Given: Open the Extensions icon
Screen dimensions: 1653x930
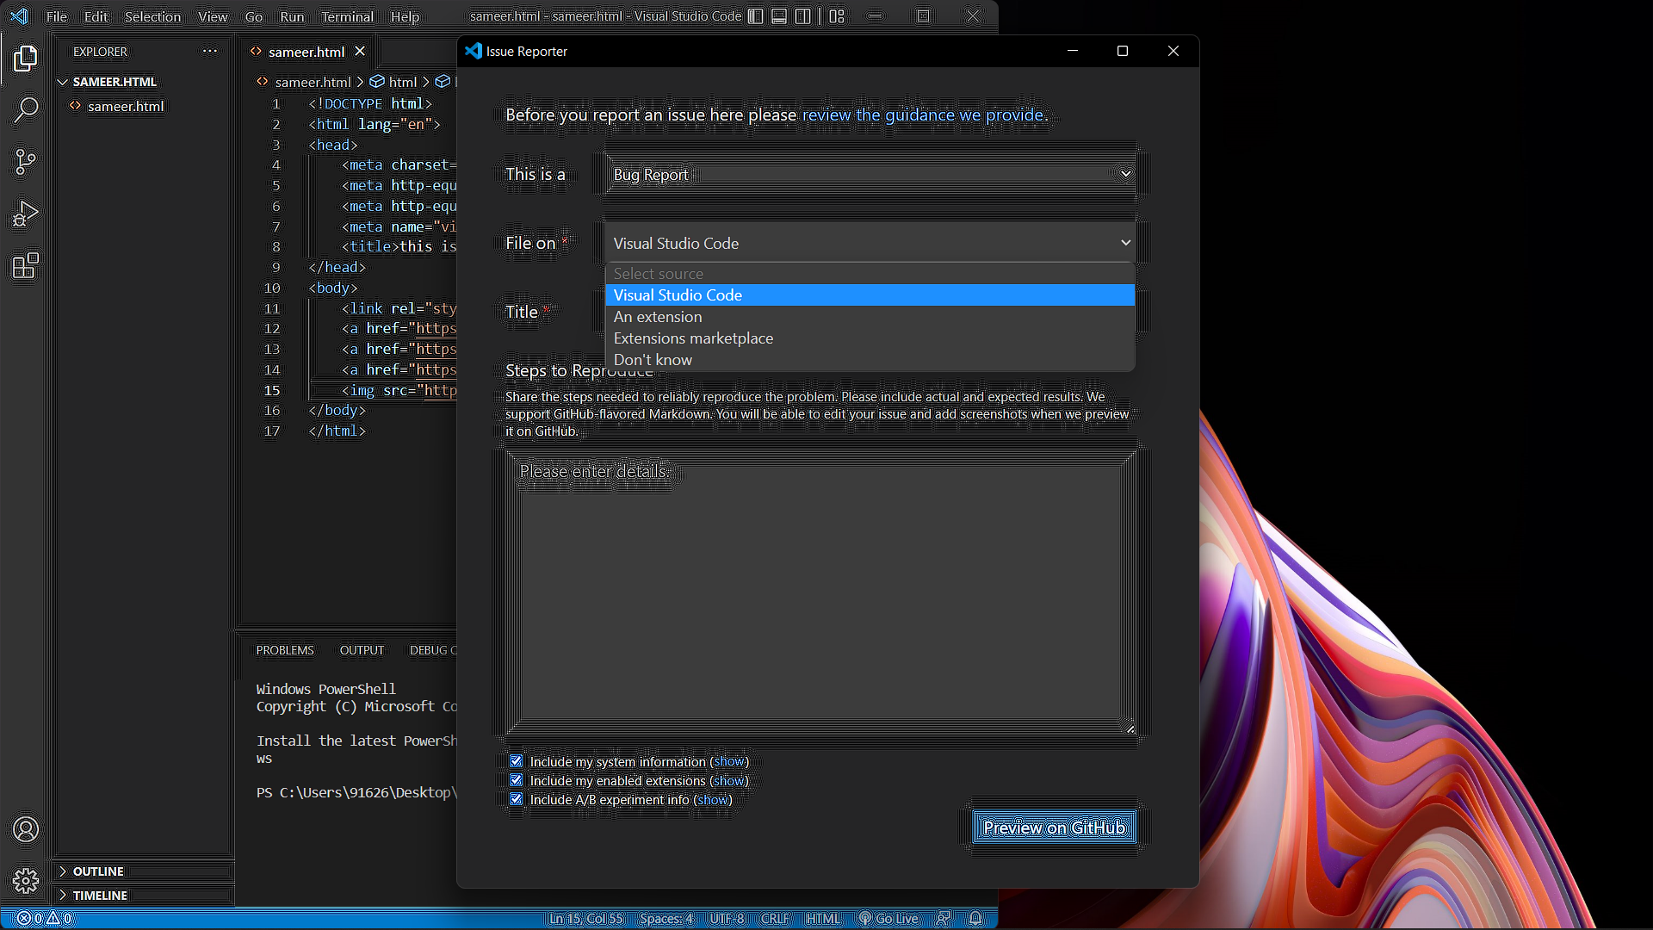Looking at the screenshot, I should 25,266.
